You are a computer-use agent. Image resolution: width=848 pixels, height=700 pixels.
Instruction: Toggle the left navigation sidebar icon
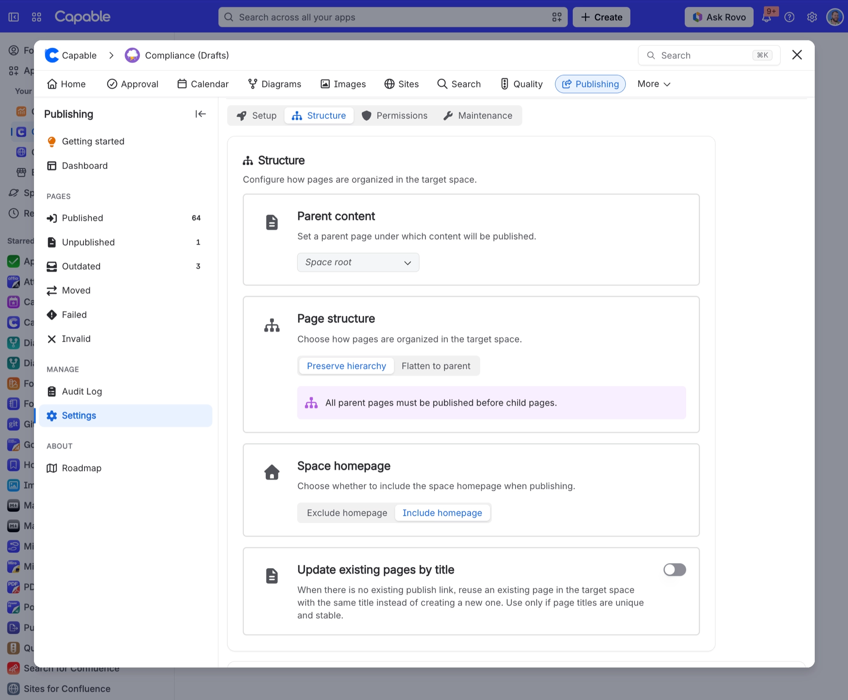tap(14, 17)
